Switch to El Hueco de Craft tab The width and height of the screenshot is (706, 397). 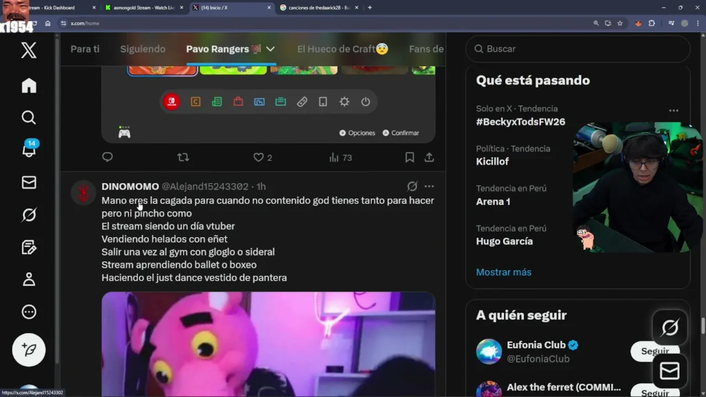(x=343, y=49)
